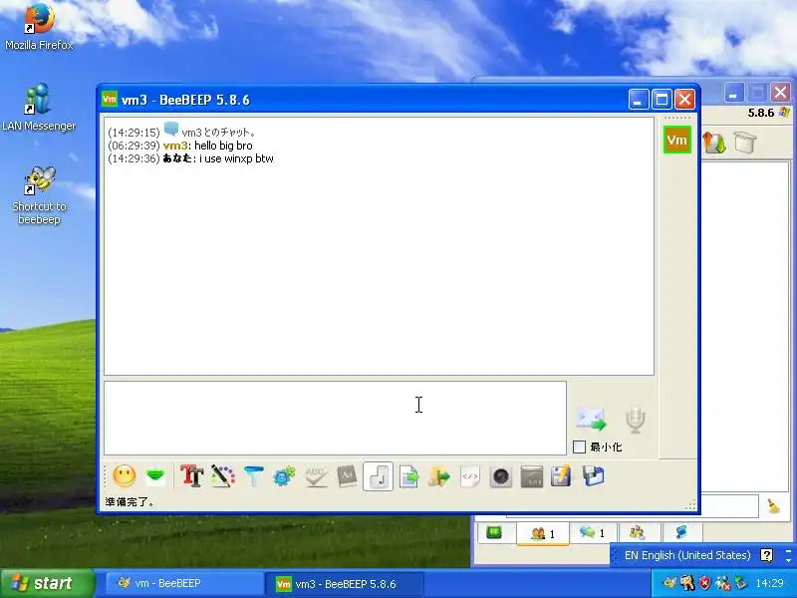
Task: Open the emoticon smiley picker
Action: point(124,476)
